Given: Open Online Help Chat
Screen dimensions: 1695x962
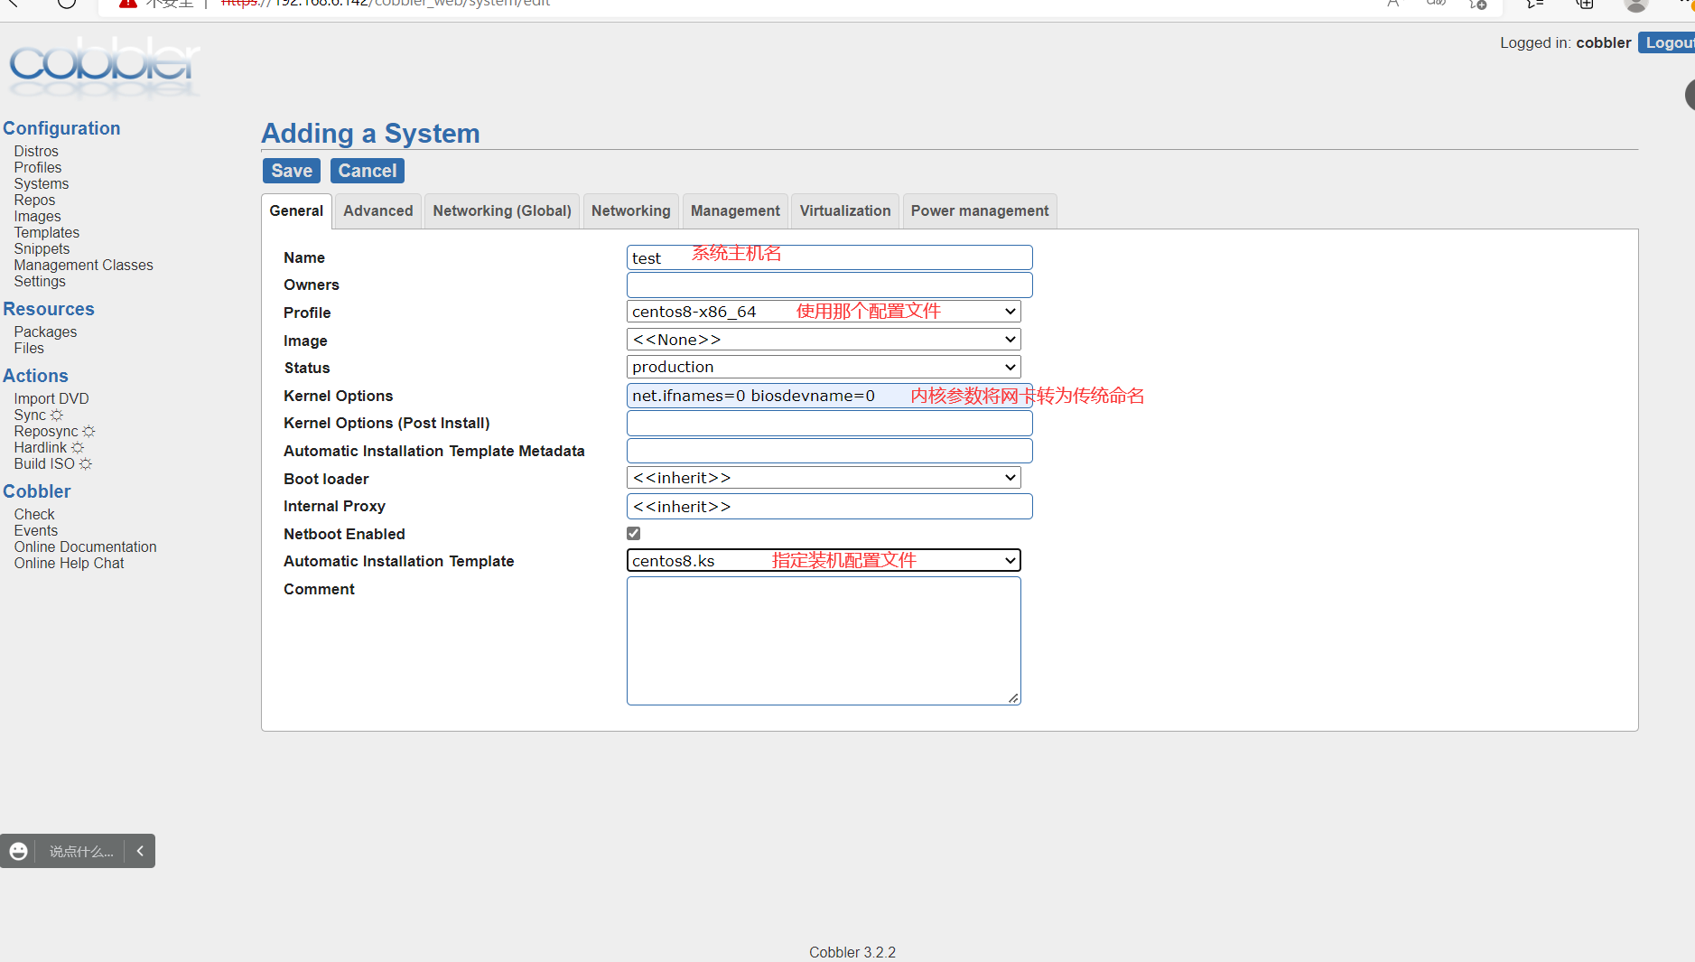Looking at the screenshot, I should [x=70, y=564].
